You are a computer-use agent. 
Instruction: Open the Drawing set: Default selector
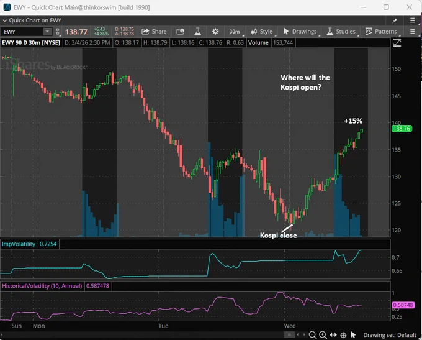390,335
